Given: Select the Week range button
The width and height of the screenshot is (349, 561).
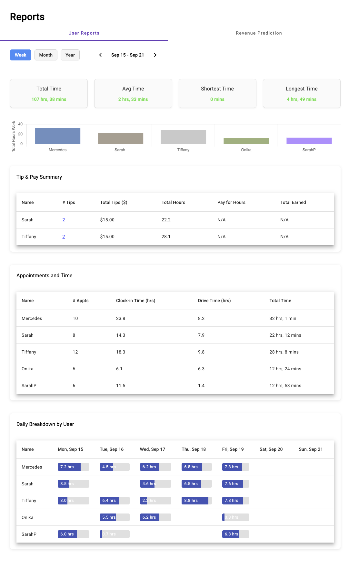Looking at the screenshot, I should [x=21, y=55].
